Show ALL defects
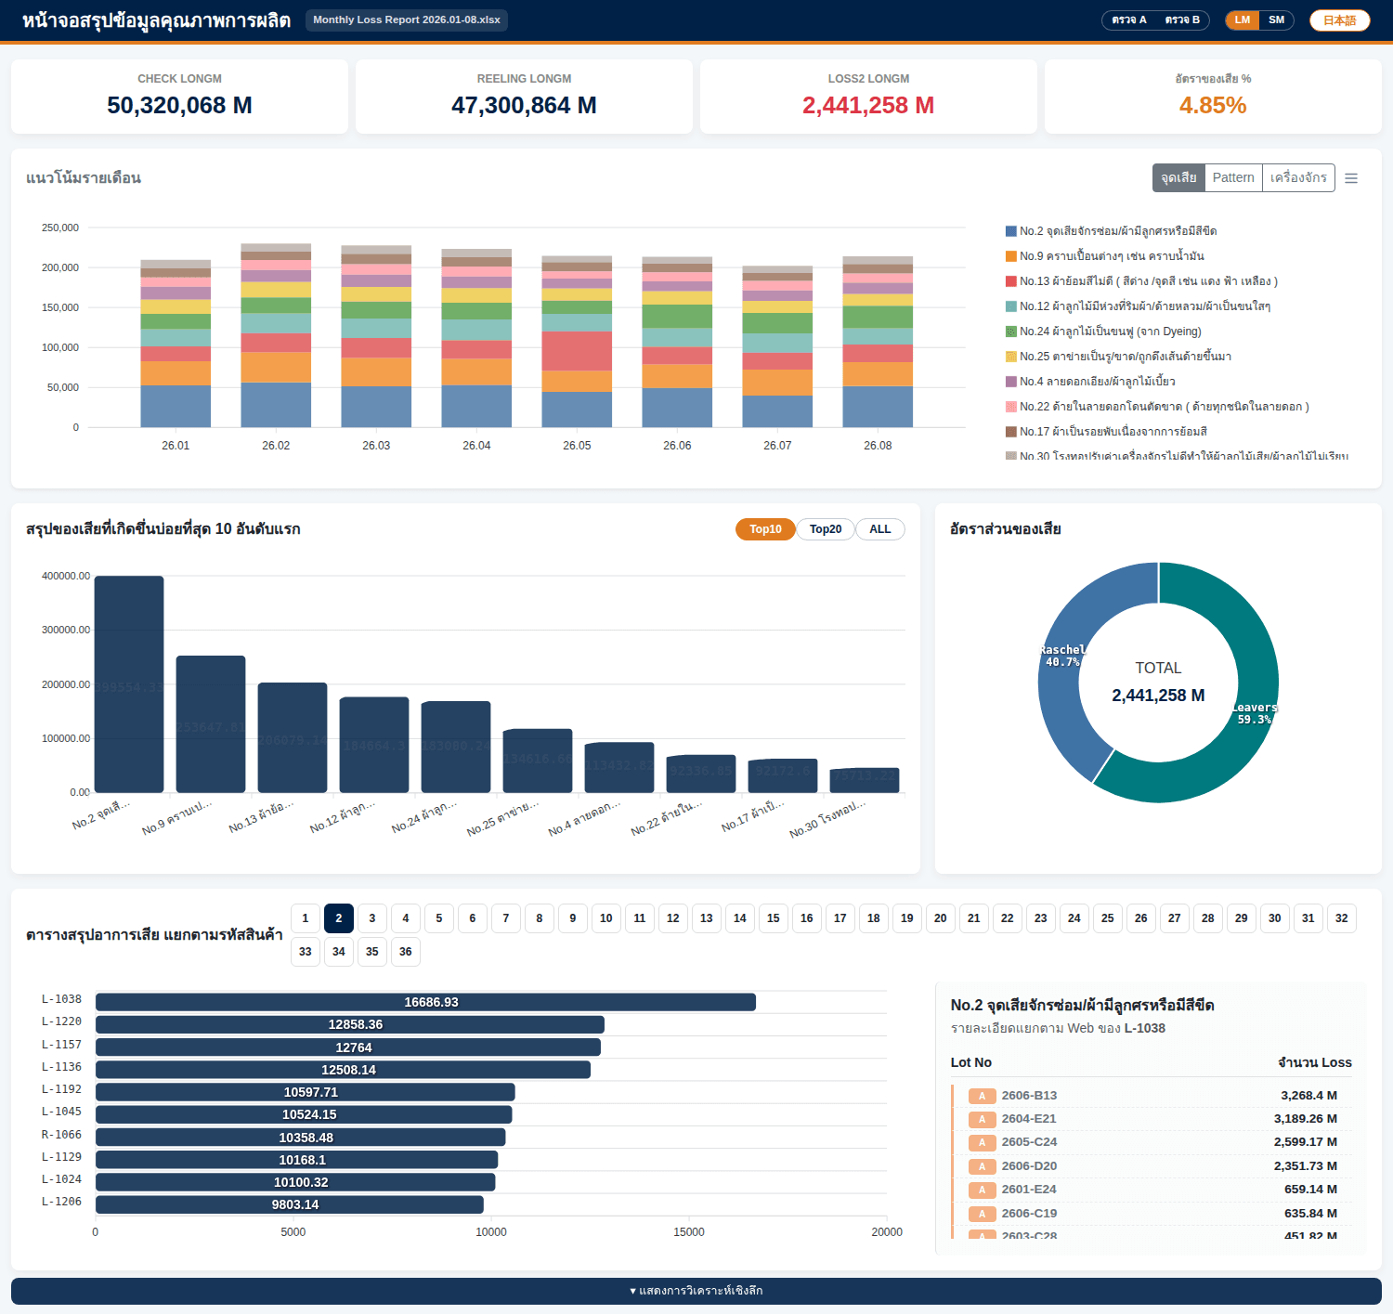The height and width of the screenshot is (1314, 1393). [x=880, y=529]
